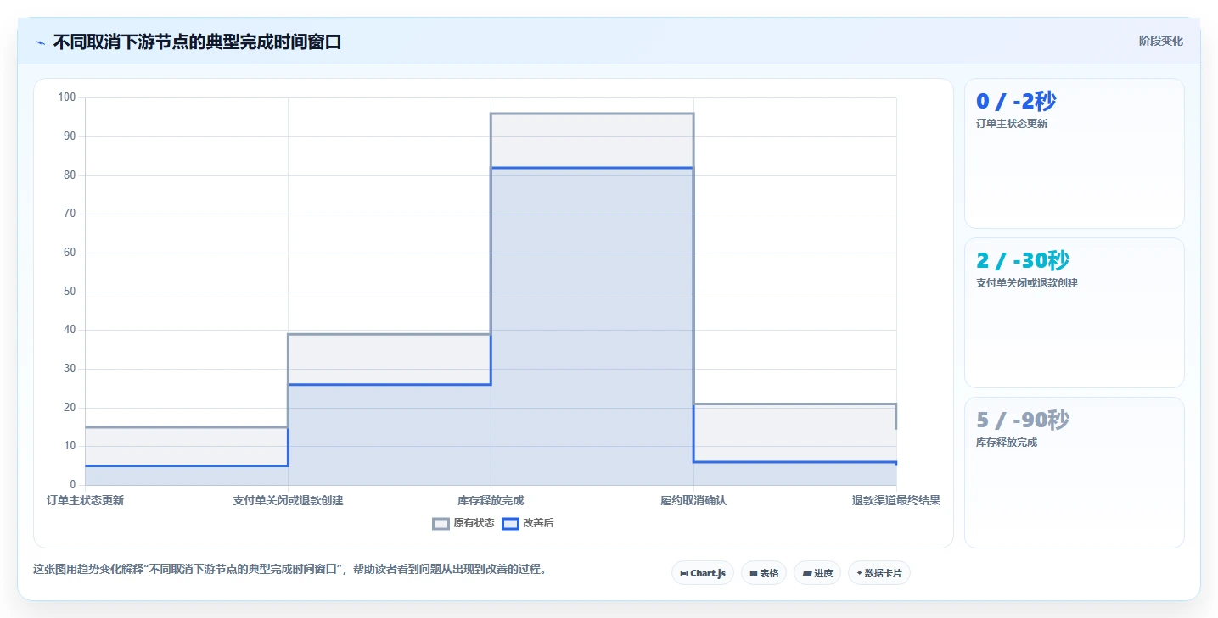Toggle the 原有状态 legend item

(x=463, y=523)
